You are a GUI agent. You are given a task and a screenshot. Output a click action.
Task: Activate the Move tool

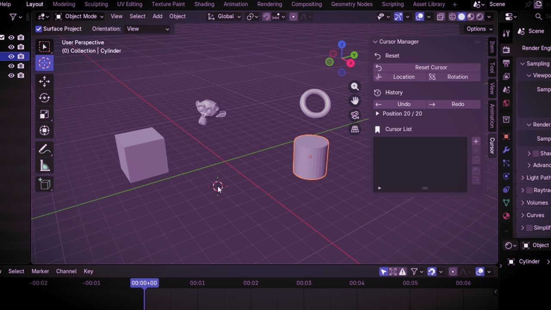[44, 81]
